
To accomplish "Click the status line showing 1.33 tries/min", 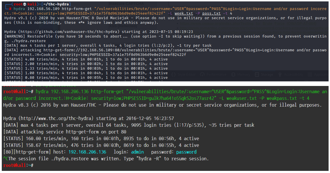I will 86,69.
